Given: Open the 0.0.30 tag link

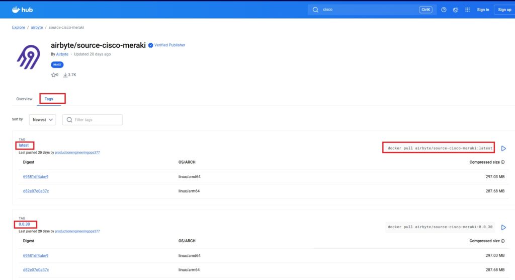Looking at the screenshot, I should [x=24, y=224].
